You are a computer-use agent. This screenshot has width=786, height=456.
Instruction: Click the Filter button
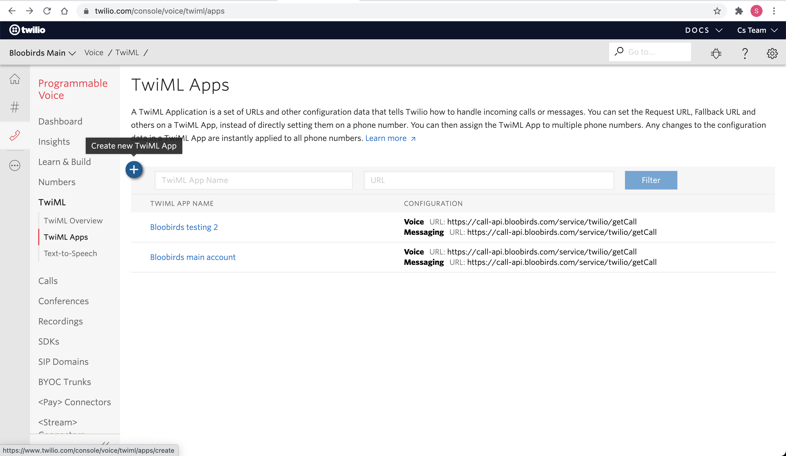point(651,180)
